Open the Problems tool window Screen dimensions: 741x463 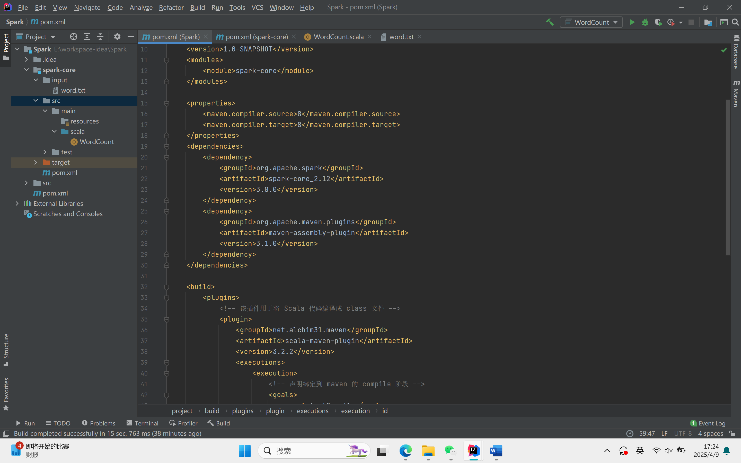click(99, 423)
